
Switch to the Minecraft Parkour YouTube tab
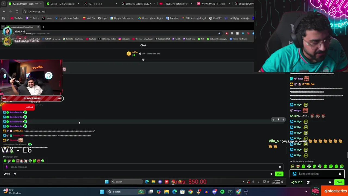tap(175, 4)
